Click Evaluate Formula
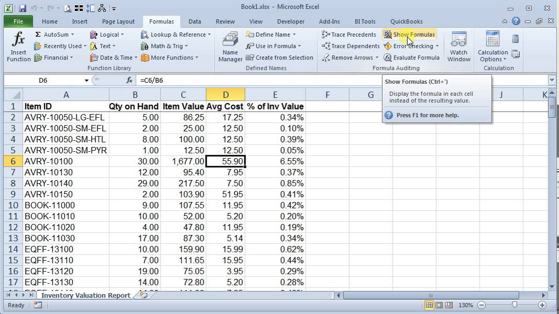This screenshot has width=559, height=314. tap(411, 58)
